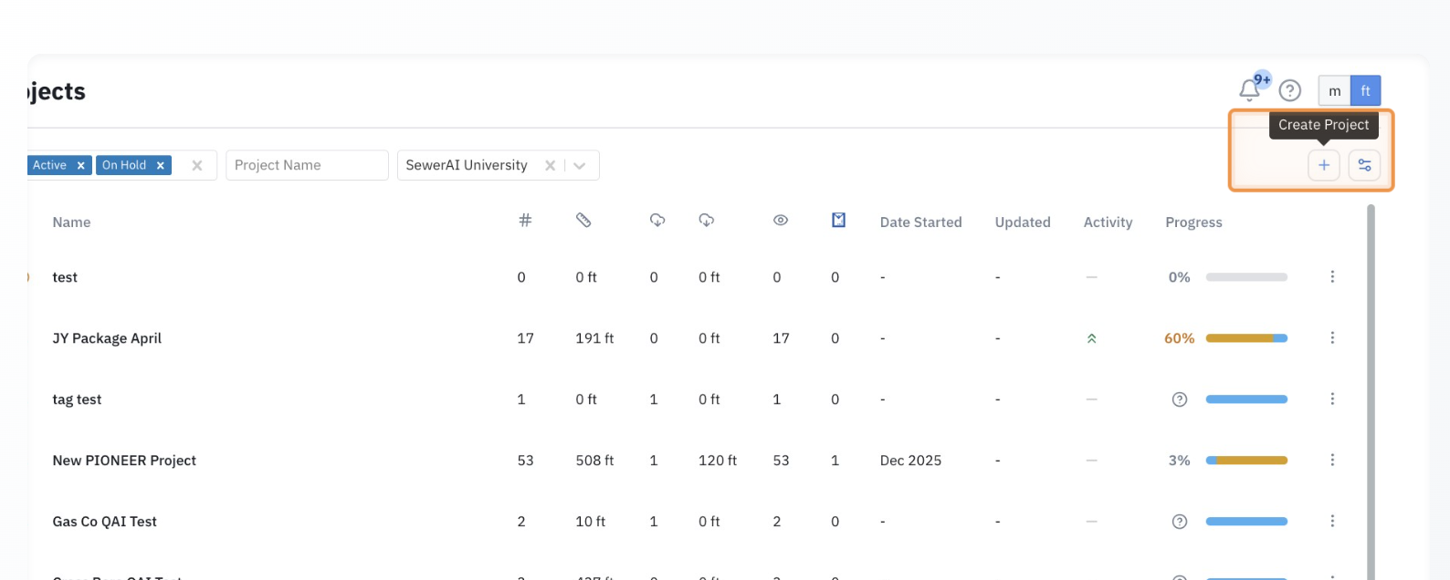
Task: Click the Project Name search field
Action: point(307,165)
